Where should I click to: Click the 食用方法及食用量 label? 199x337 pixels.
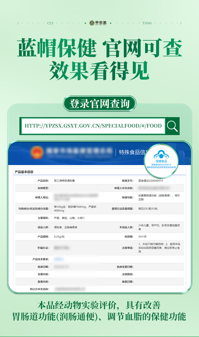click(x=122, y=209)
